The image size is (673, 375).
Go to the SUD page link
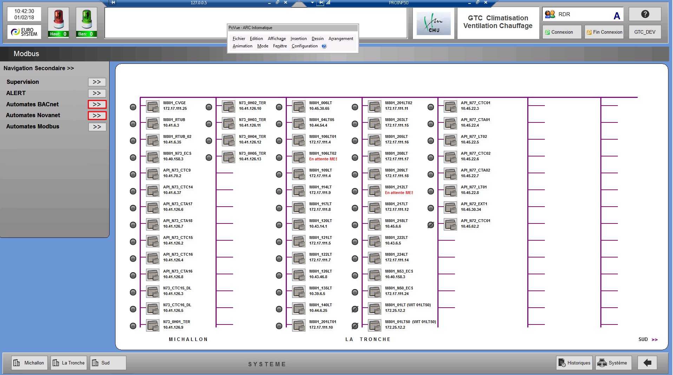click(648, 340)
